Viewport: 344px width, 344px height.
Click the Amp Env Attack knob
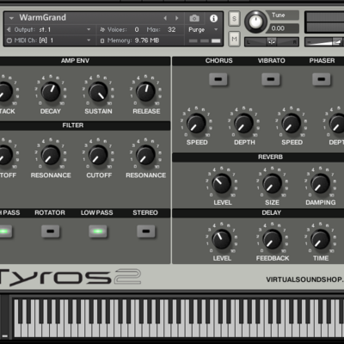4,91
